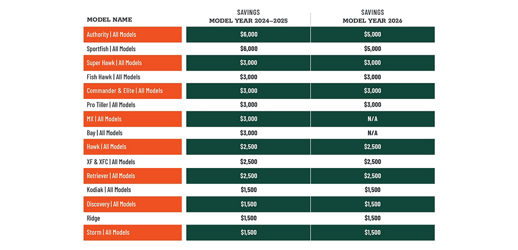The image size is (518, 250).
Task: Click the Savings Model Year 2024–2025 header
Action: [248, 17]
